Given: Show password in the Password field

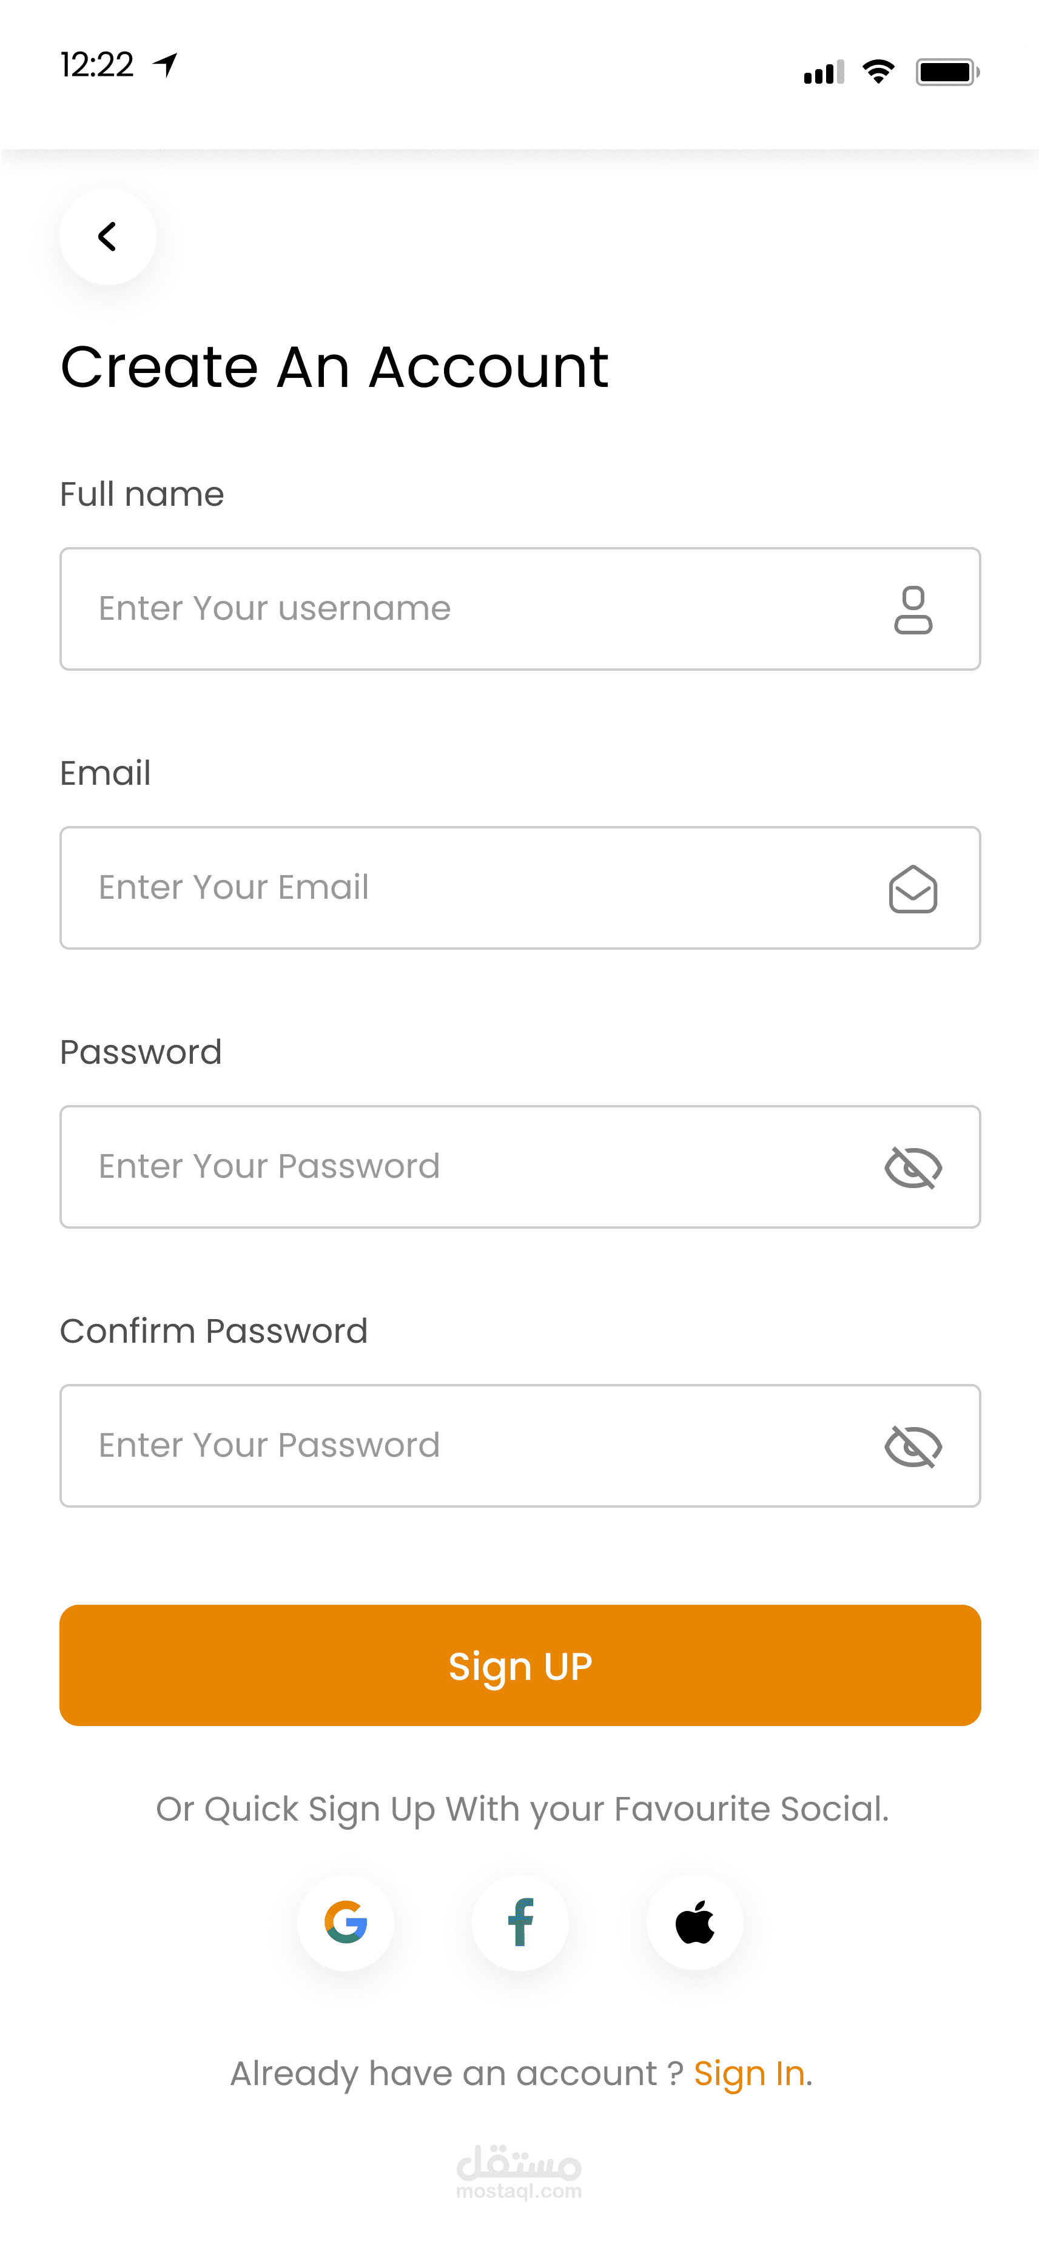Looking at the screenshot, I should tap(912, 1167).
